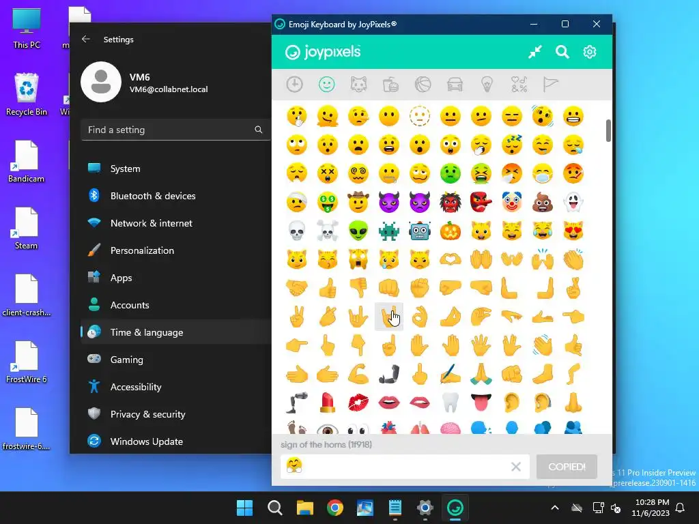Pick the thumbs up emoji
Image resolution: width=699 pixels, height=524 pixels.
pos(328,289)
